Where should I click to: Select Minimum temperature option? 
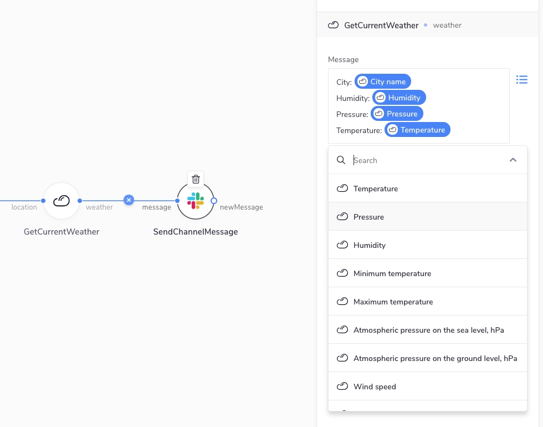[x=392, y=273]
